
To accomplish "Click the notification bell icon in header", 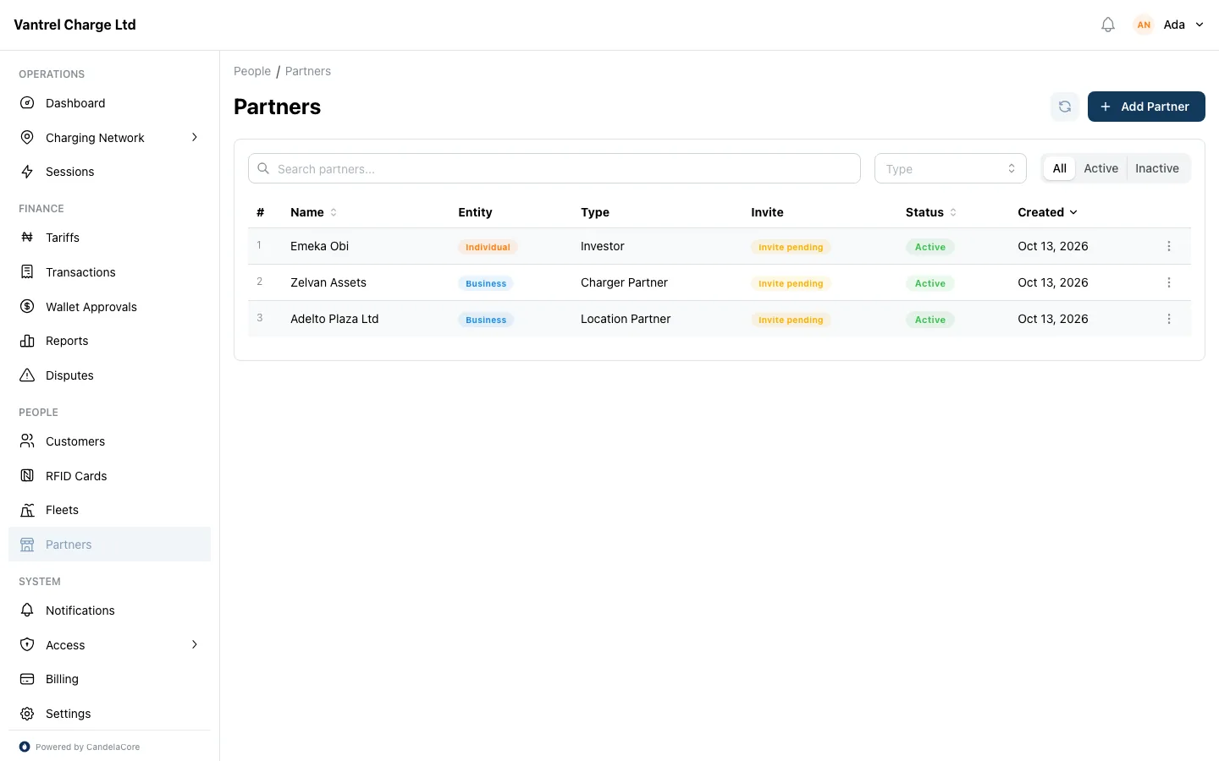I will (x=1108, y=25).
